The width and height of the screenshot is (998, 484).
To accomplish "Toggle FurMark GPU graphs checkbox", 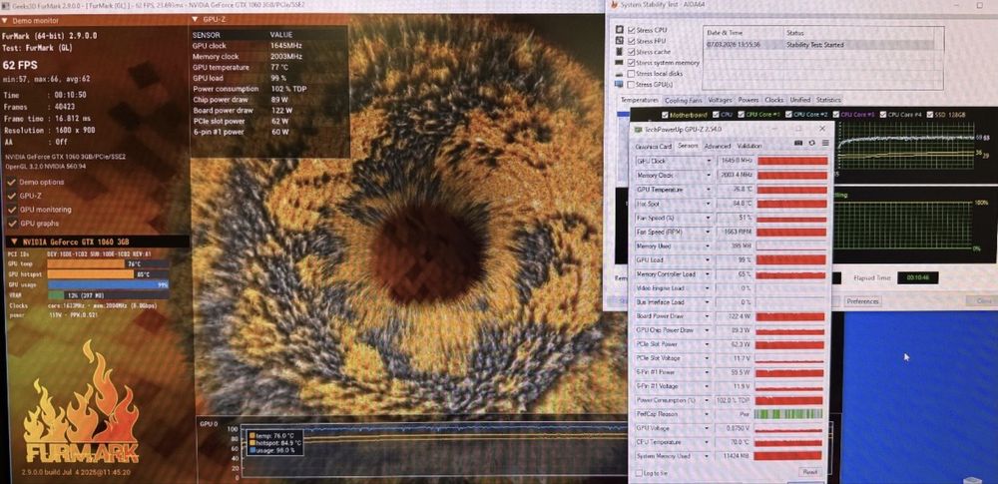I will coord(11,224).
